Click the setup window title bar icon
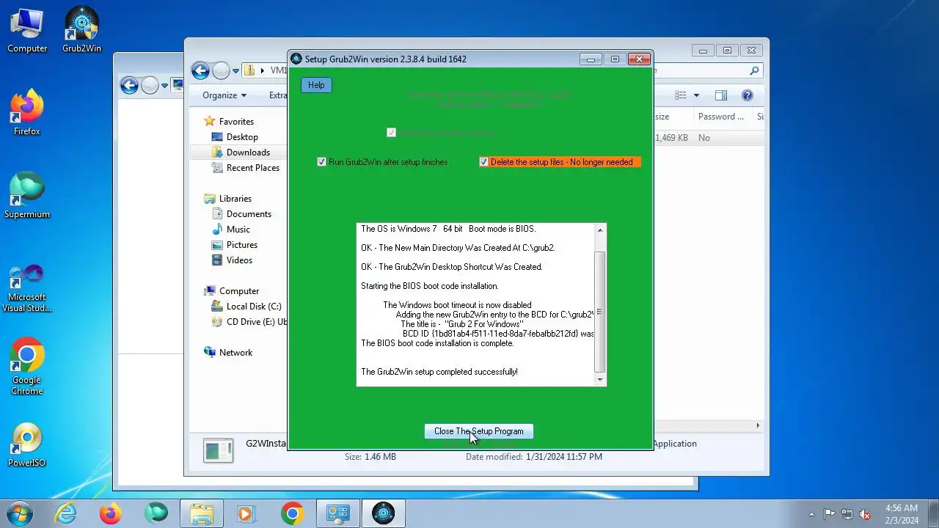 click(296, 59)
